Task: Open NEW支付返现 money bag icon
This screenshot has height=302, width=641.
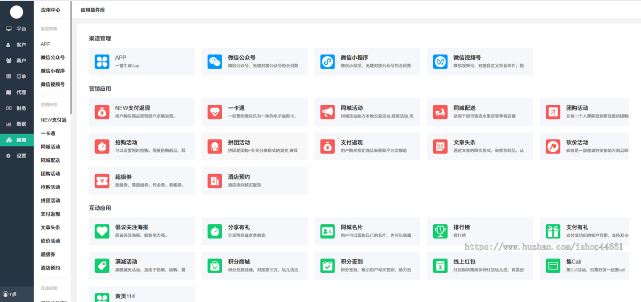Action: tap(102, 112)
